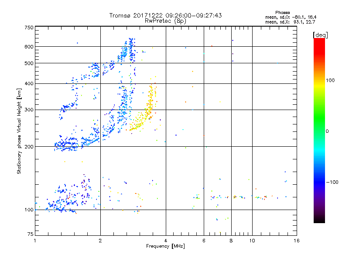Click the '4' x-axis tick label
The image size is (349, 262).
166,241
